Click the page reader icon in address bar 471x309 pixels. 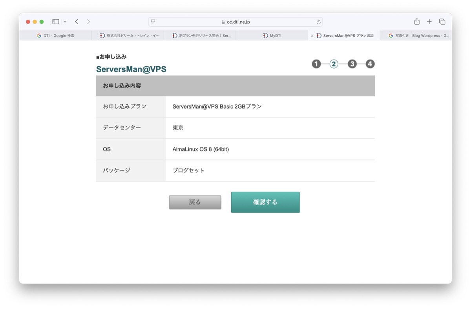coord(153,22)
